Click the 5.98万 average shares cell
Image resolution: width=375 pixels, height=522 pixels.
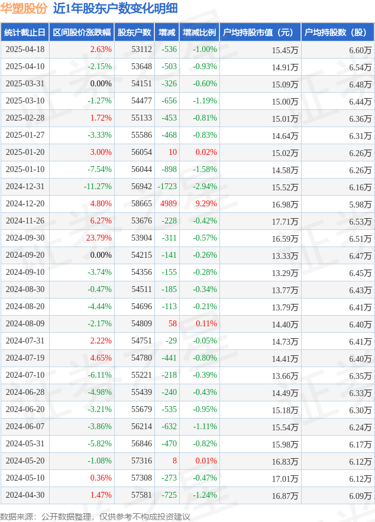tap(360, 204)
